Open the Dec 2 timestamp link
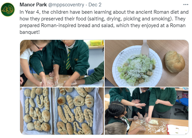 95,5
